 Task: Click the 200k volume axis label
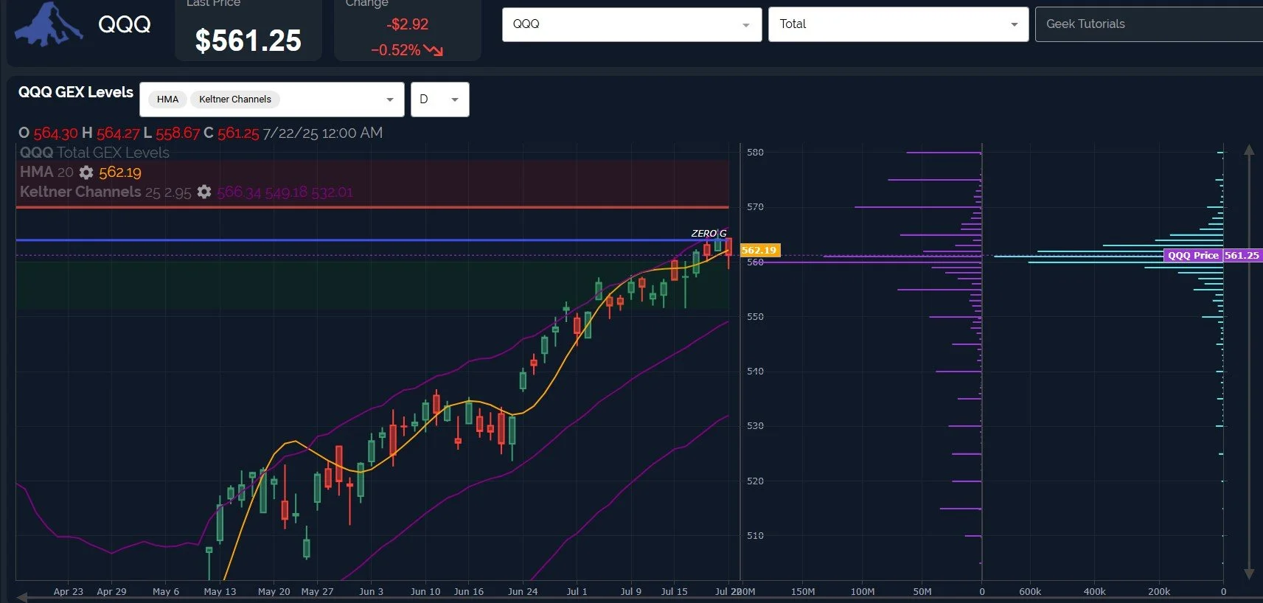(x=1159, y=592)
